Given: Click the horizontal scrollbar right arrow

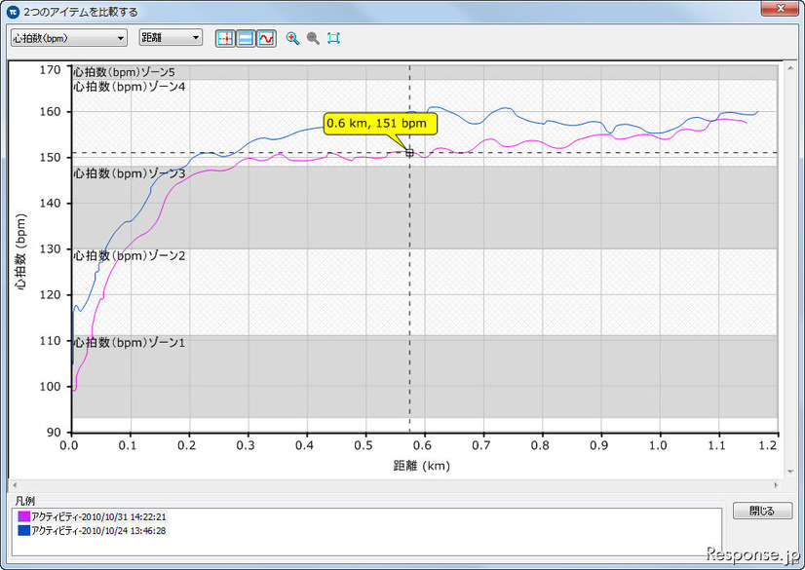Looking at the screenshot, I should tap(776, 485).
